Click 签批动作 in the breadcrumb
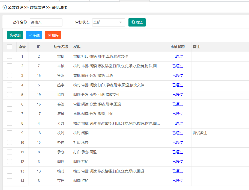 click(x=59, y=7)
